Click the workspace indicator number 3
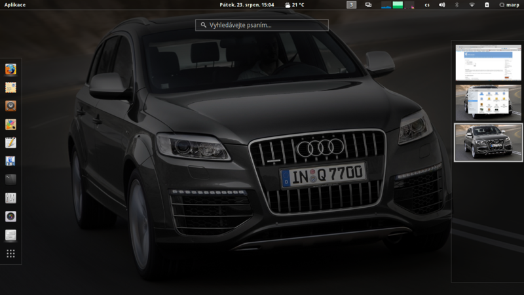Image resolution: width=524 pixels, height=295 pixels. pyautogui.click(x=351, y=5)
